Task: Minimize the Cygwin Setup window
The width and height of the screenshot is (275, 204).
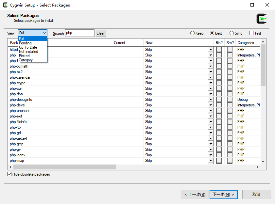Action: [x=237, y=5]
